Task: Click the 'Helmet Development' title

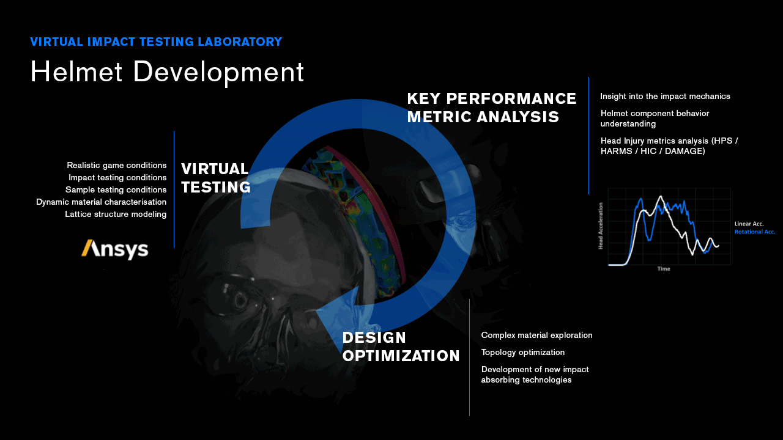Action: tap(167, 72)
